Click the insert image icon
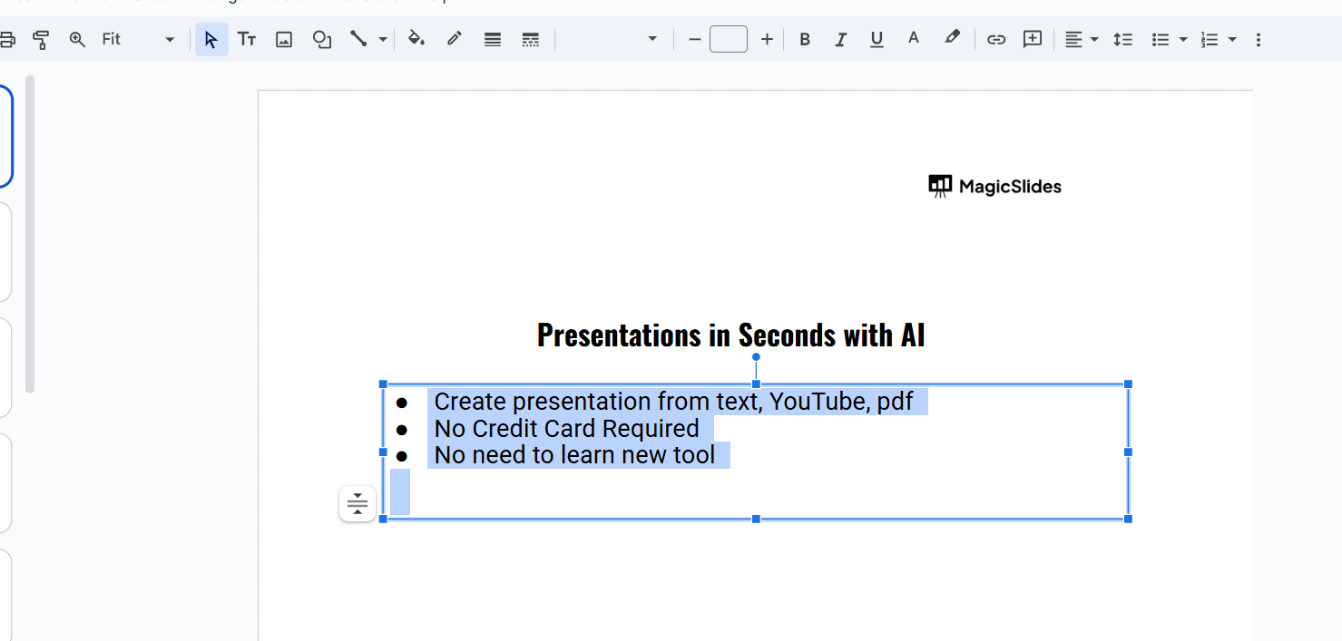The height and width of the screenshot is (641, 1342). coord(284,39)
